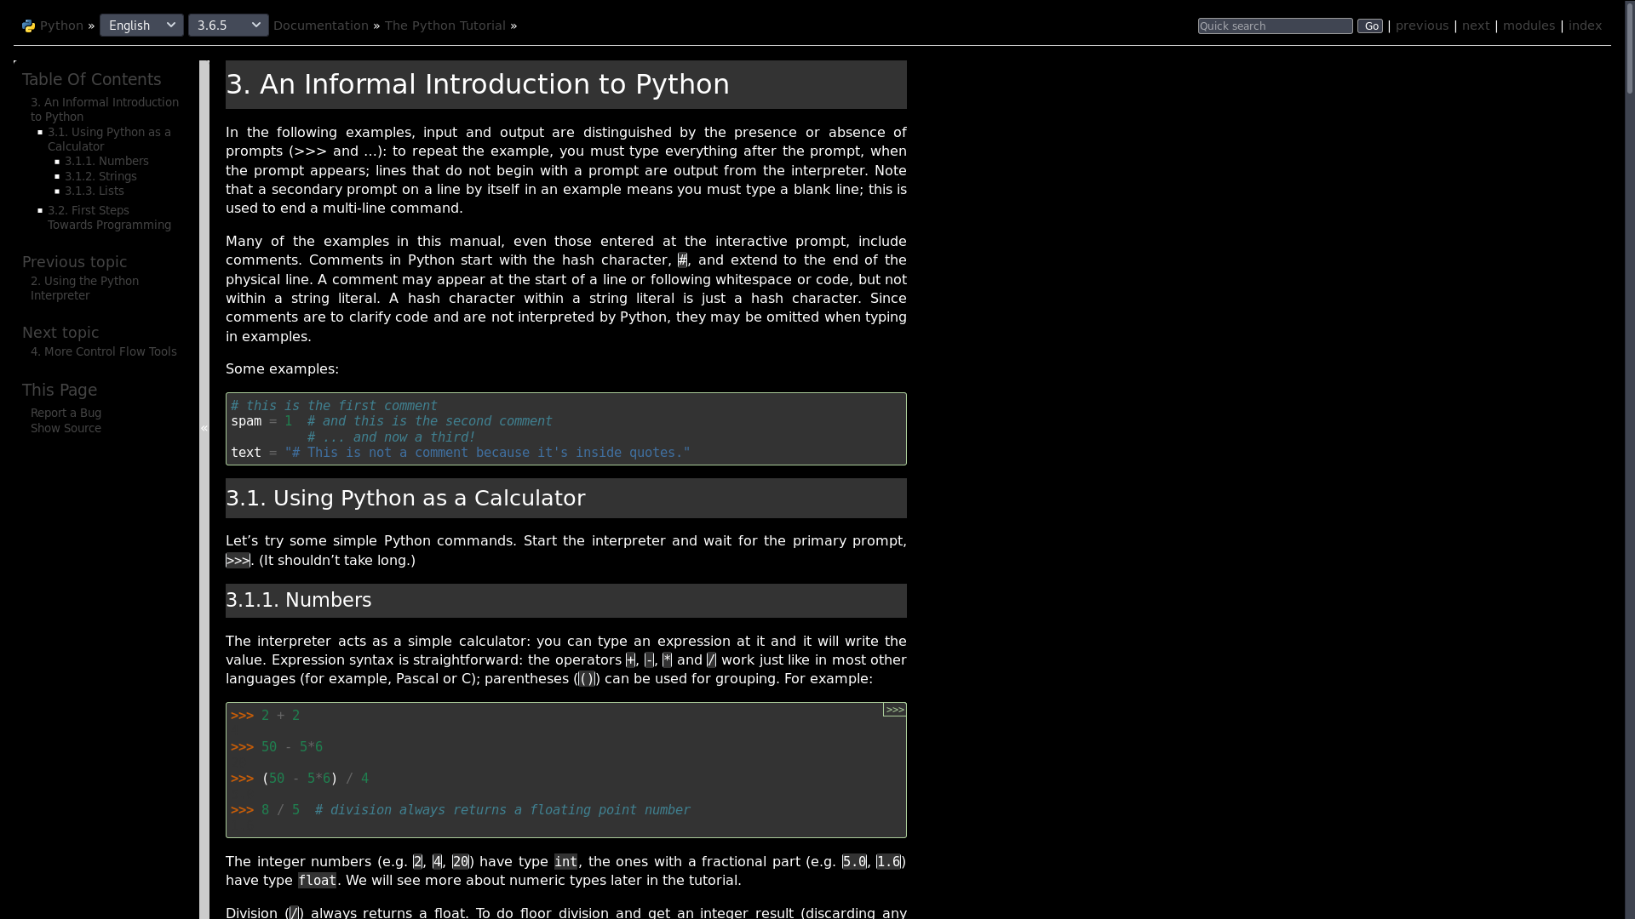Image resolution: width=1635 pixels, height=919 pixels.
Task: Navigate to the next page
Action: pos(1475,26)
